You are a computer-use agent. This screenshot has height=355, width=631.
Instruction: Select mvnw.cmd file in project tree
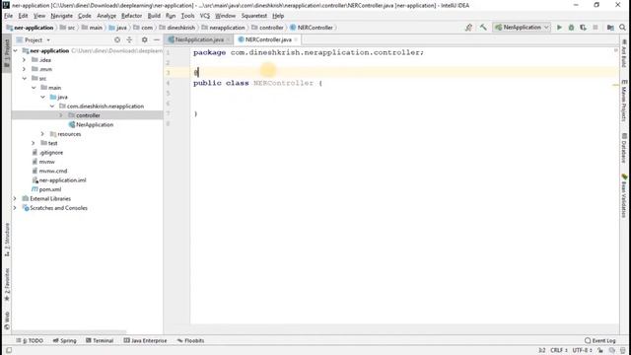[x=53, y=171]
